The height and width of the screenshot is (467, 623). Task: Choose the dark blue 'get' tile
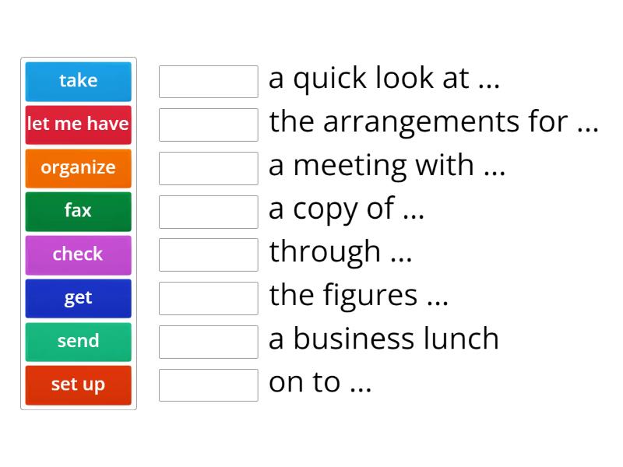[x=78, y=297]
